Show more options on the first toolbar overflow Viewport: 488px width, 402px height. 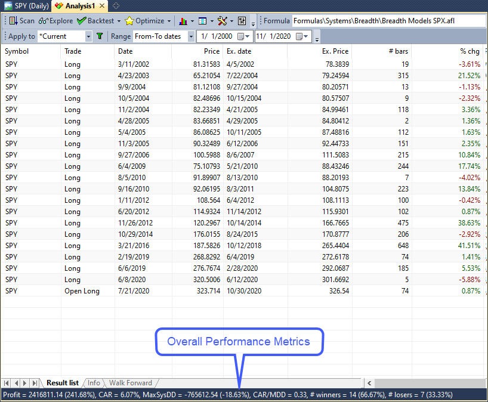point(253,23)
